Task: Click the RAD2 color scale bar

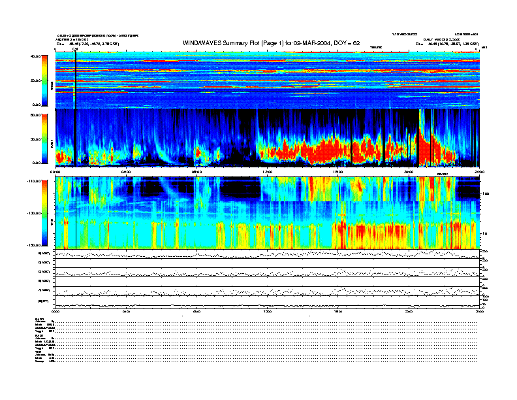Action: 45,80
